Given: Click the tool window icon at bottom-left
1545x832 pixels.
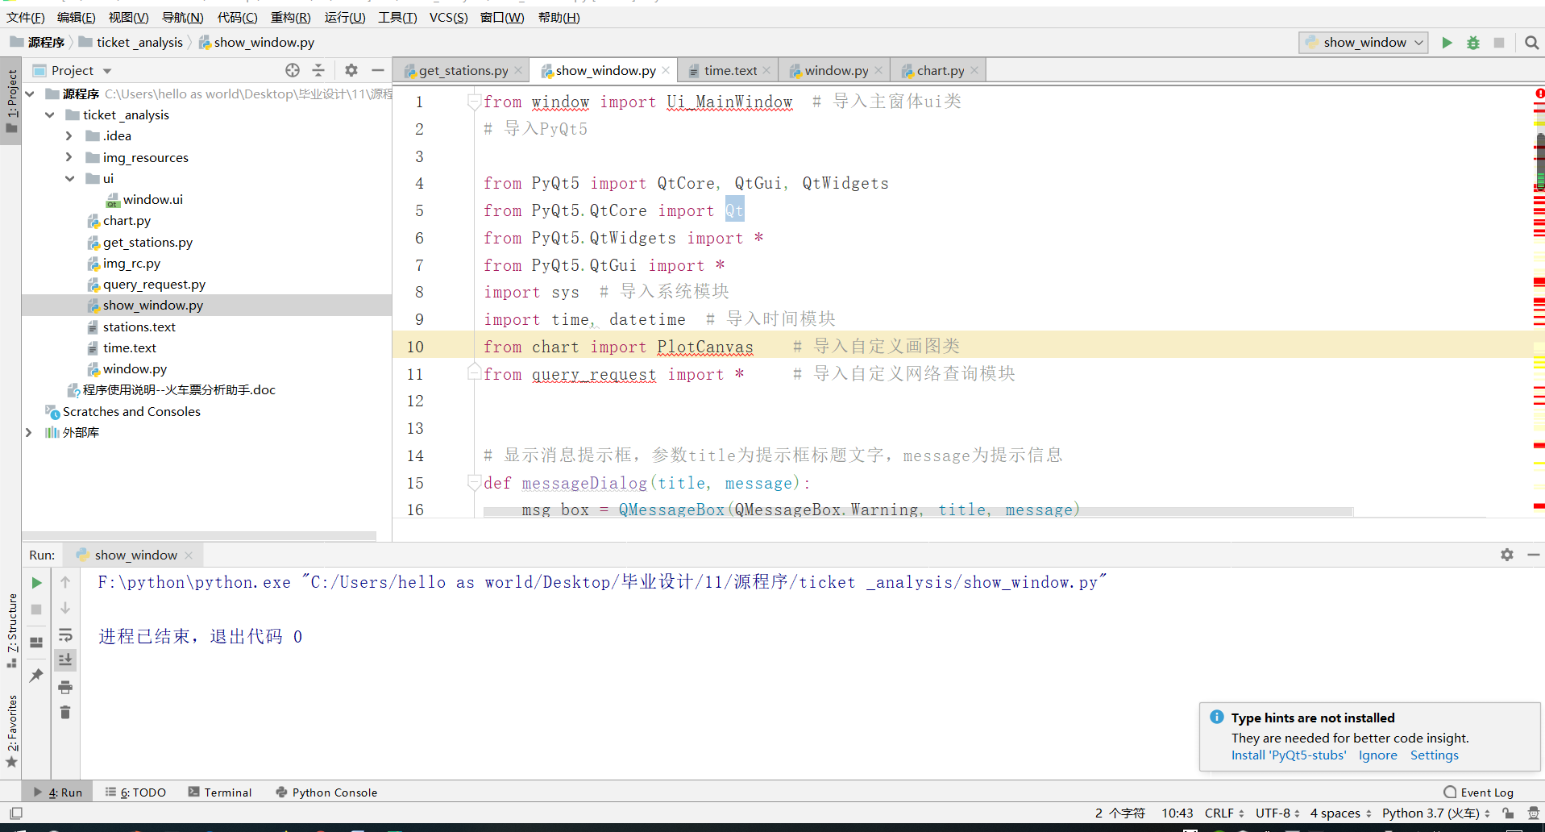Looking at the screenshot, I should 15,813.
